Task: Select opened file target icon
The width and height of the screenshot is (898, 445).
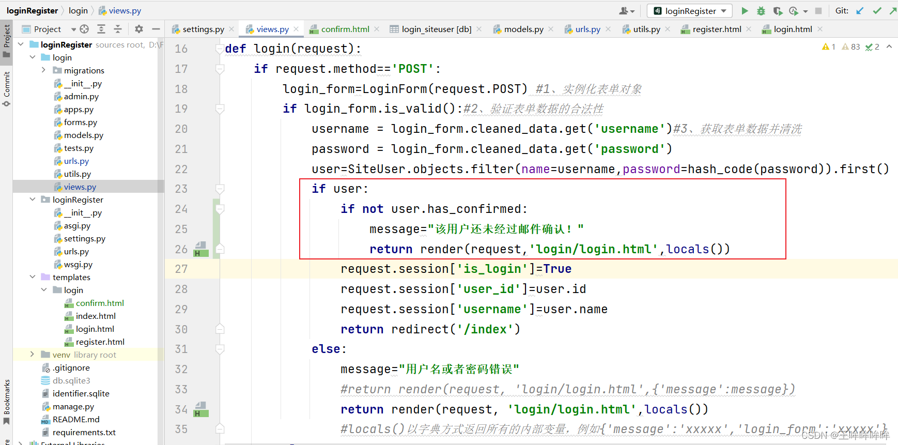Action: coord(84,29)
